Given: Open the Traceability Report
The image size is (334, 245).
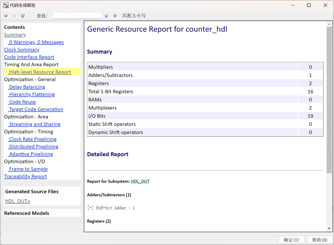Looking at the screenshot, I should [25, 176].
